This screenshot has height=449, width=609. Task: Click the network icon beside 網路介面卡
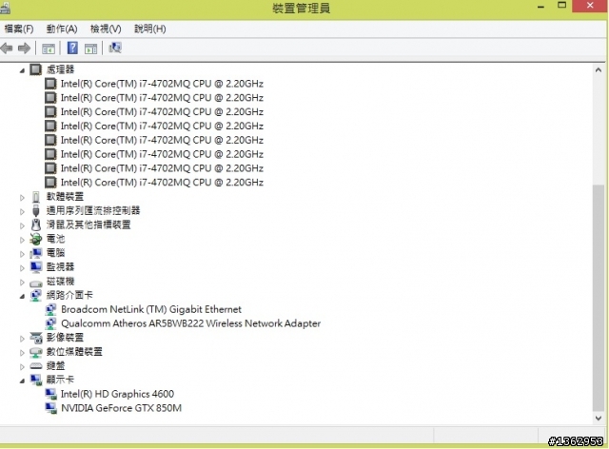point(36,296)
